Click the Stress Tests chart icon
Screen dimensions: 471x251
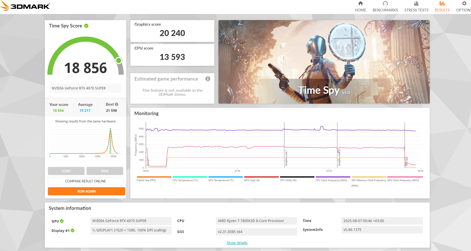coord(416,3)
